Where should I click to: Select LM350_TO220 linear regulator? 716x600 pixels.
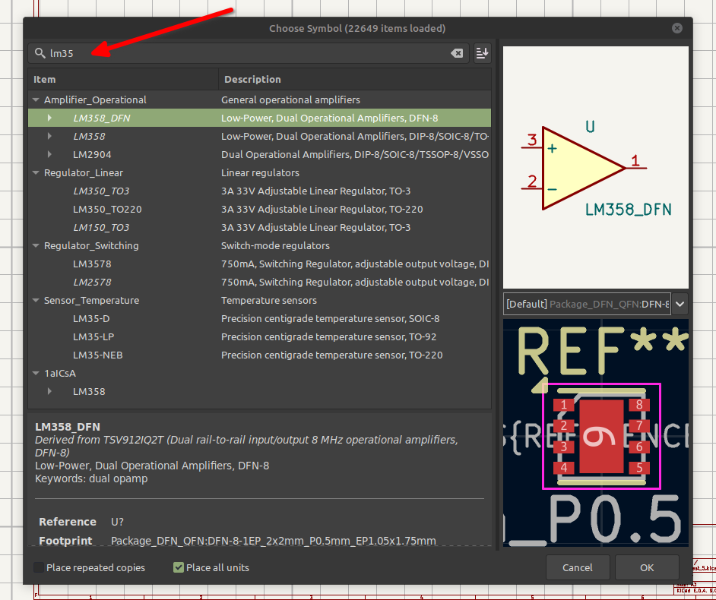107,209
